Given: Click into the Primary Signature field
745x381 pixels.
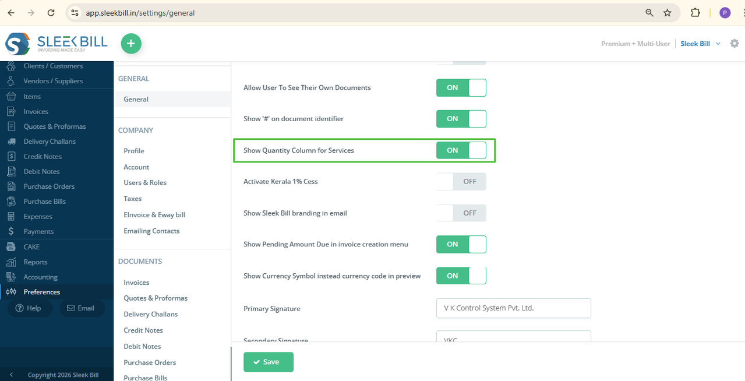Looking at the screenshot, I should [514, 308].
